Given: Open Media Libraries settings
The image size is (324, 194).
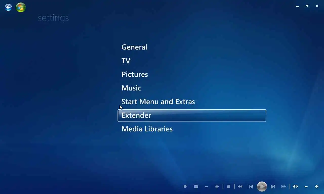Looking at the screenshot, I should (x=147, y=129).
